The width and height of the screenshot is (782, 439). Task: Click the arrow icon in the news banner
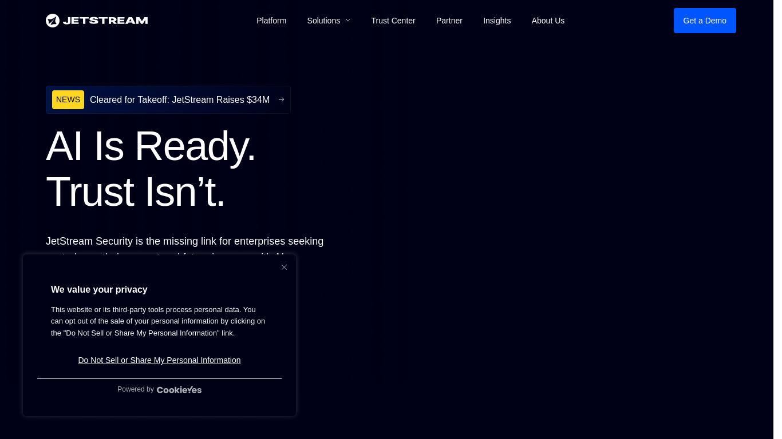[x=281, y=99]
